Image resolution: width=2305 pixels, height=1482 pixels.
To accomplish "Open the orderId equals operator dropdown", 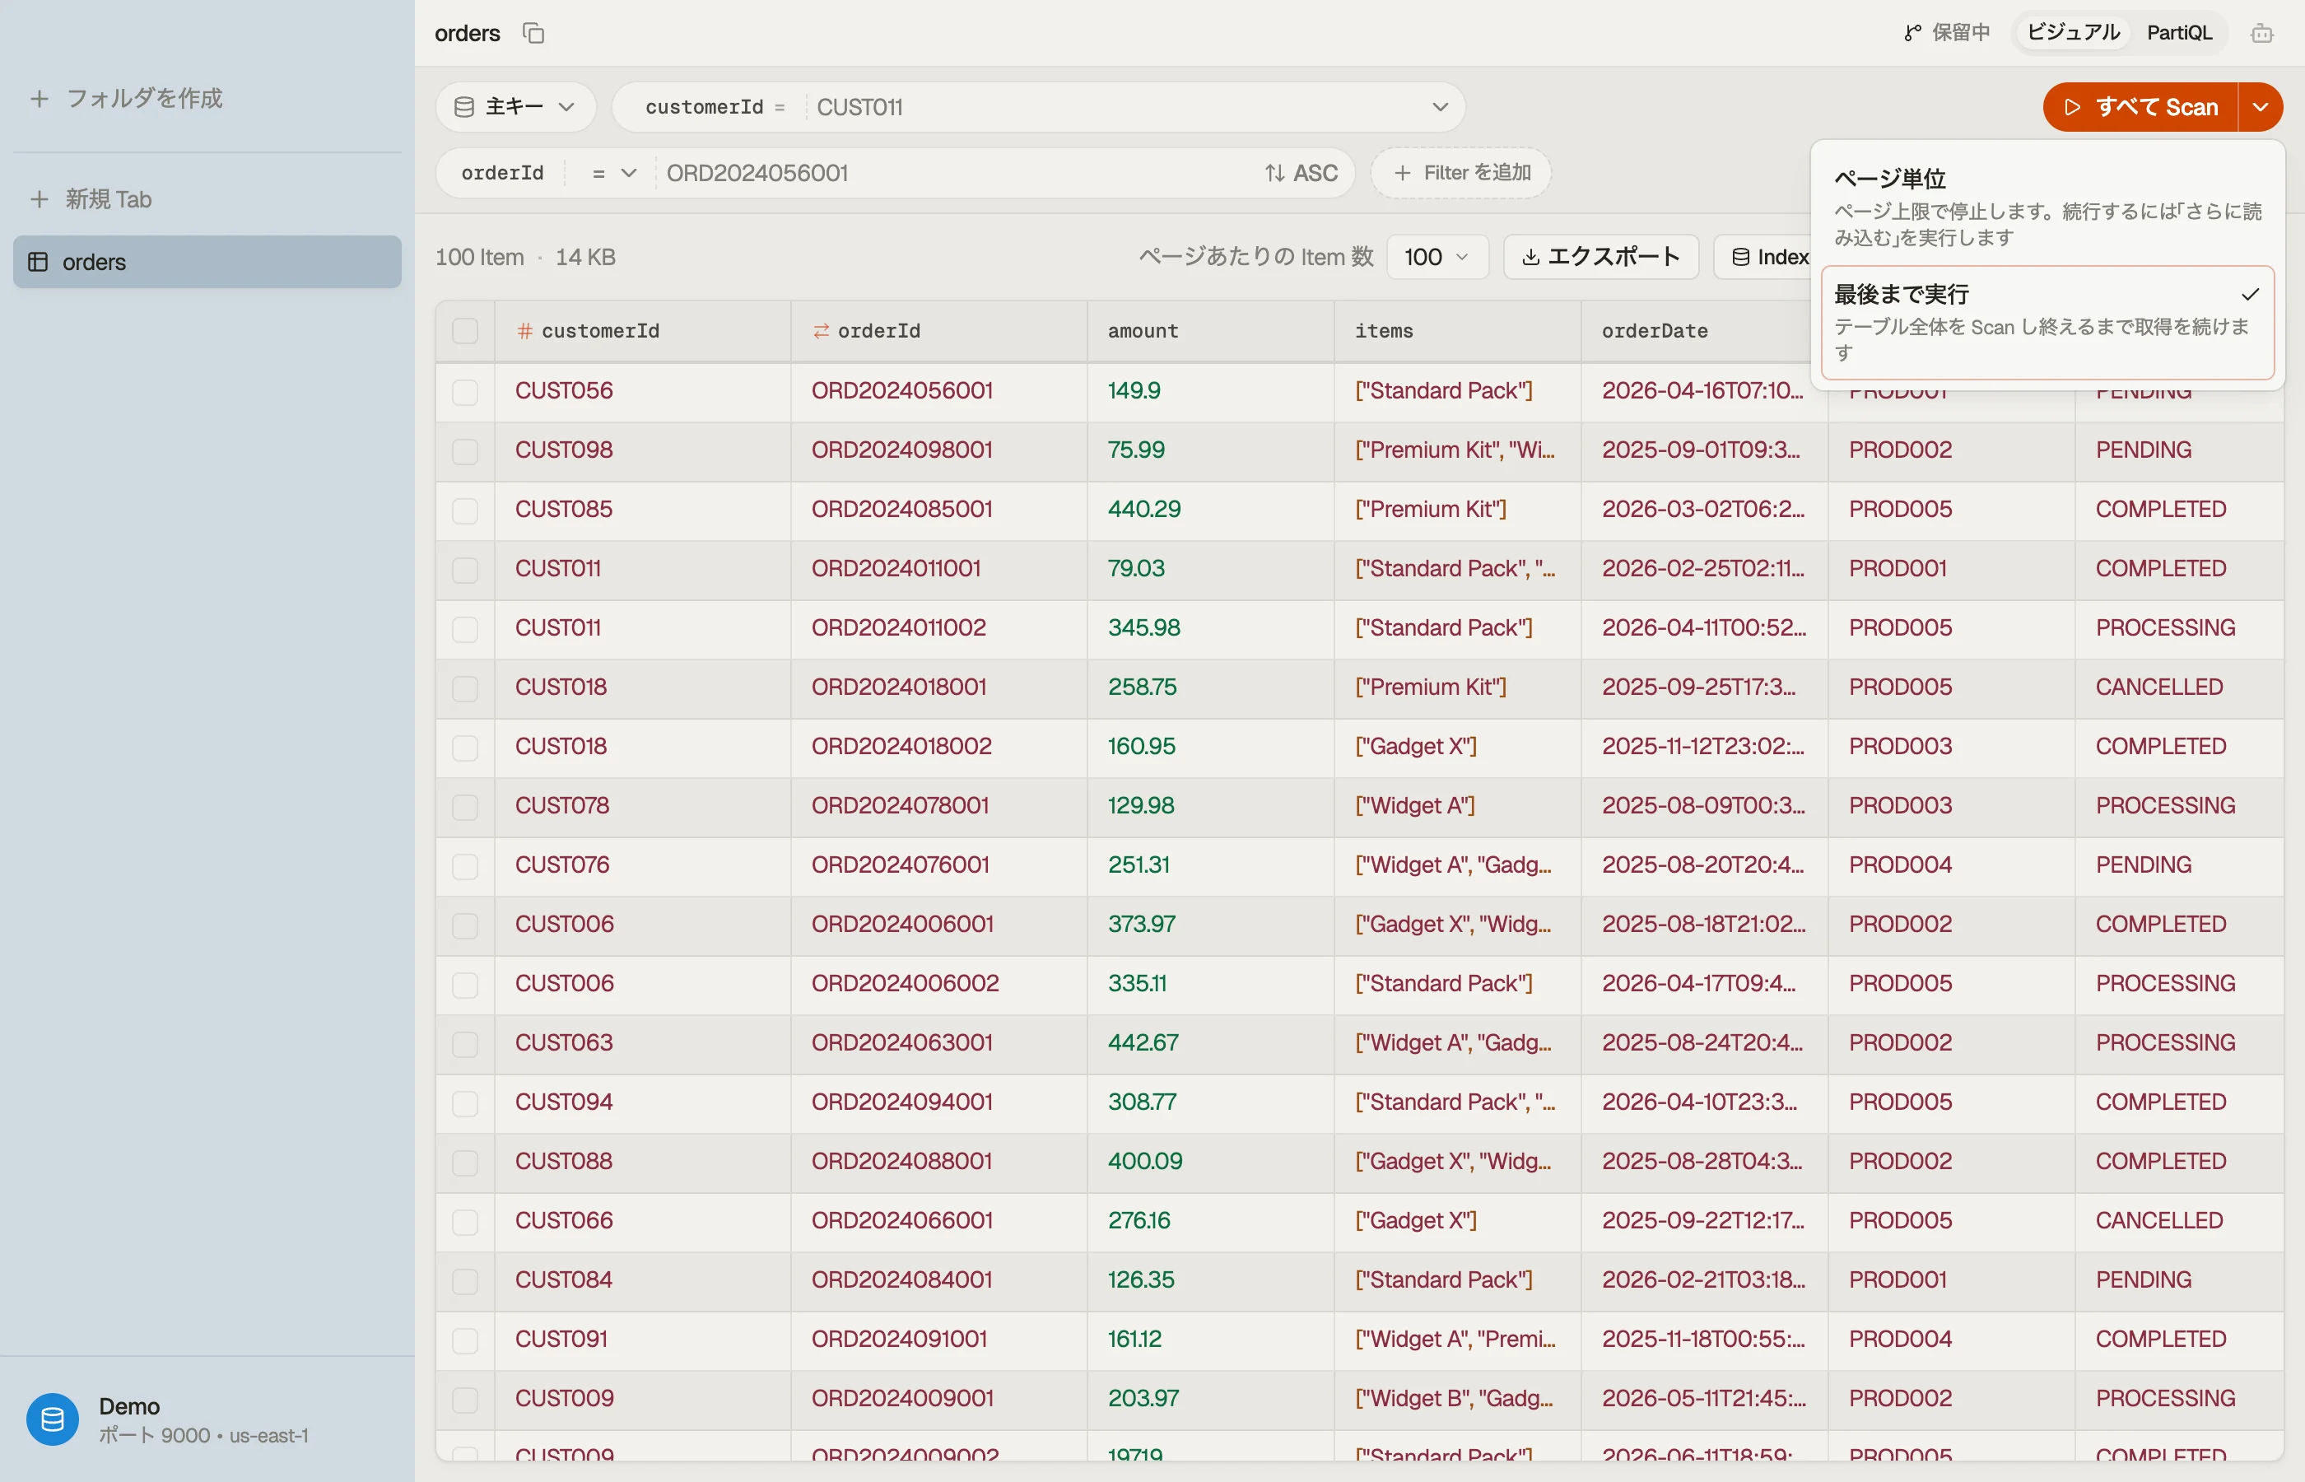I will click(x=612, y=173).
